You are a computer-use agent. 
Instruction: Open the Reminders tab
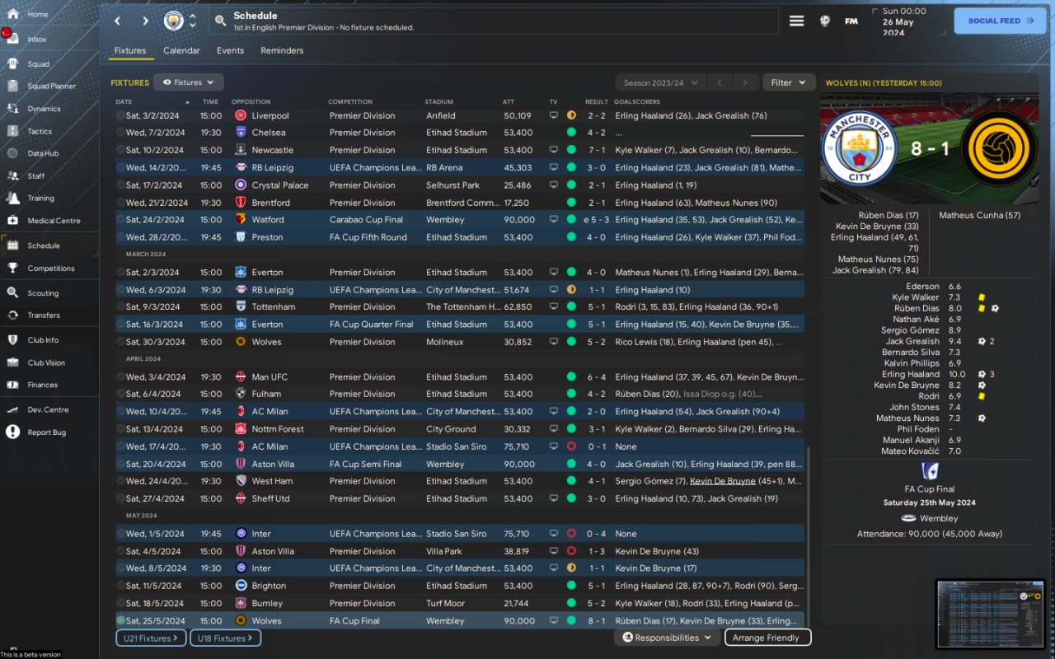(x=282, y=50)
